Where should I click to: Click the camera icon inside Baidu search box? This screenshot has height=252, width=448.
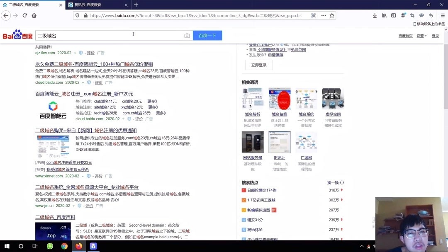(x=187, y=35)
